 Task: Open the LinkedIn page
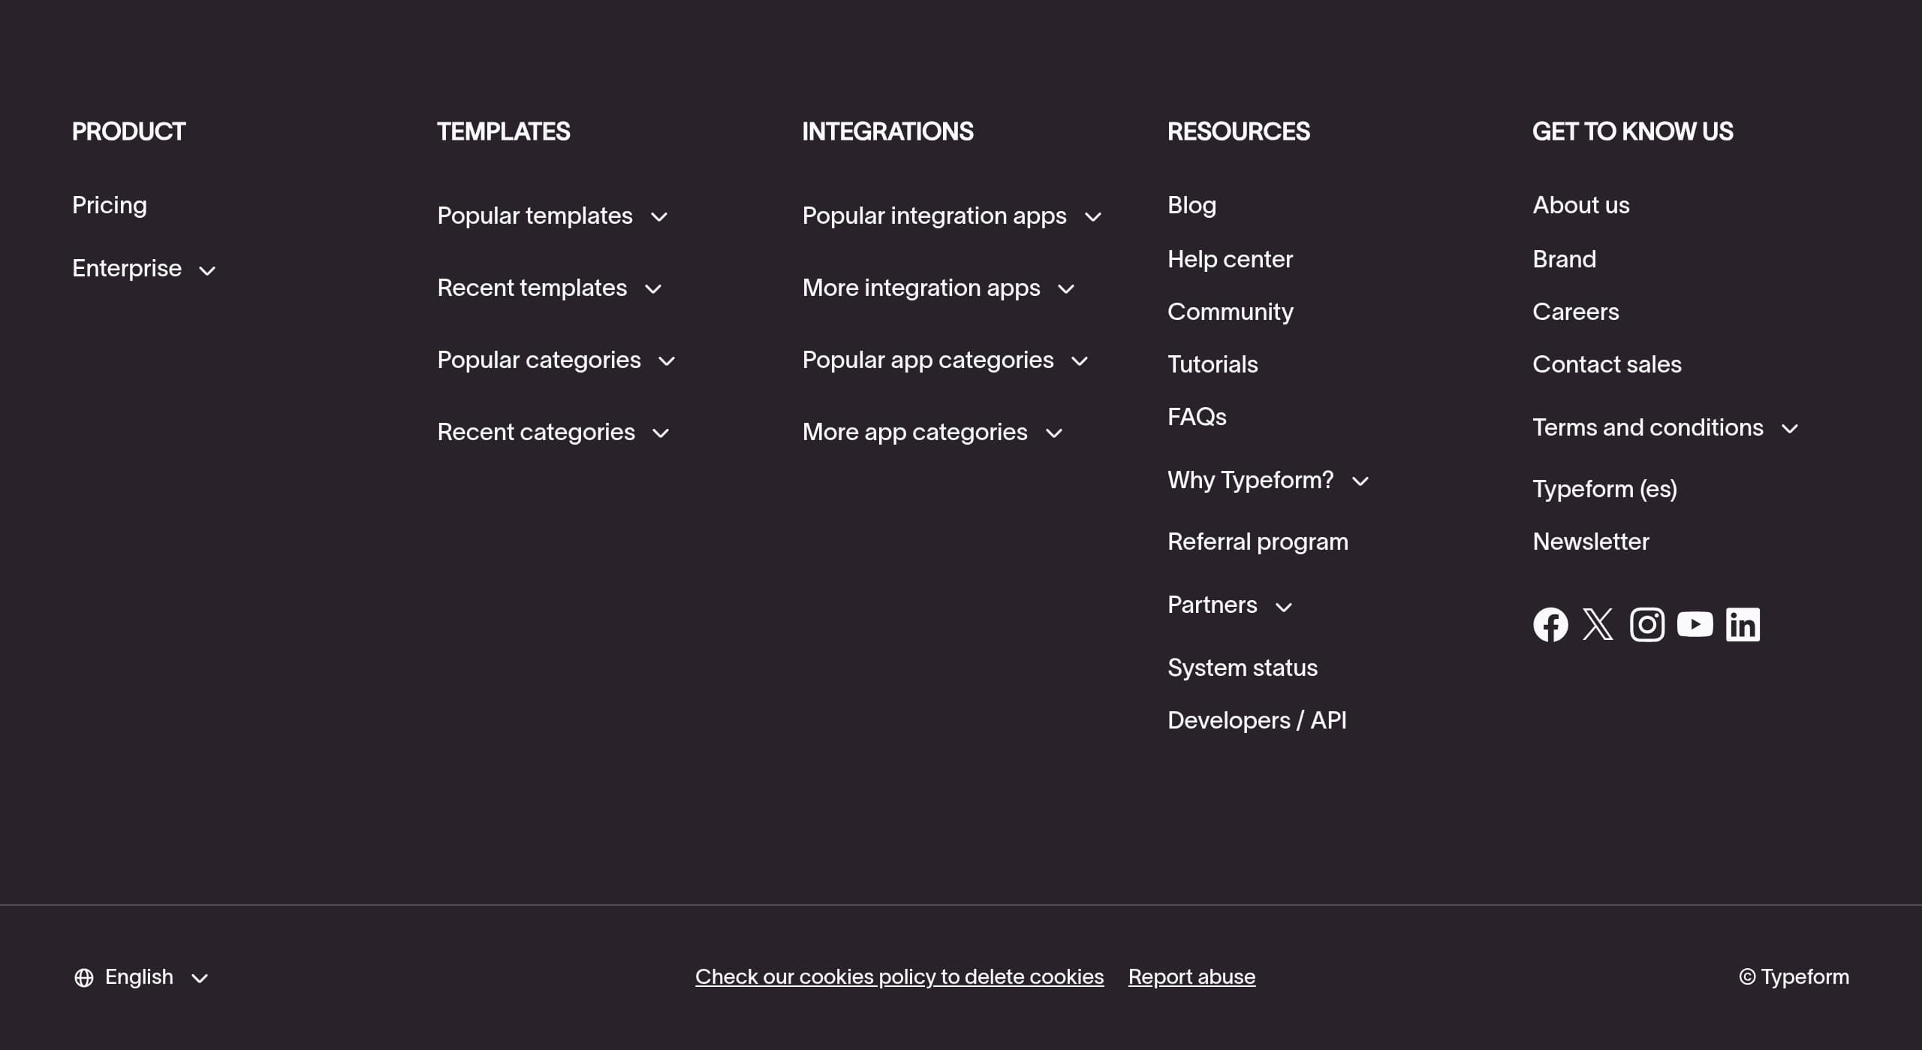[x=1743, y=623]
